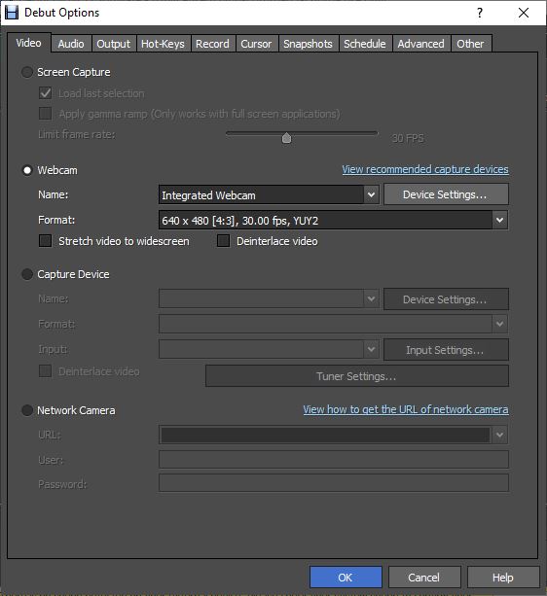This screenshot has height=596, width=547.
Task: Toggle Load last selection checkbox
Action: coord(46,93)
